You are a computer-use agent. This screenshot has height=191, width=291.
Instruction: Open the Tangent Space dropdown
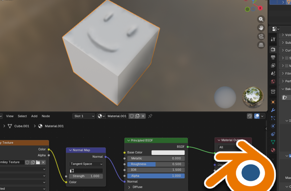[86, 164]
